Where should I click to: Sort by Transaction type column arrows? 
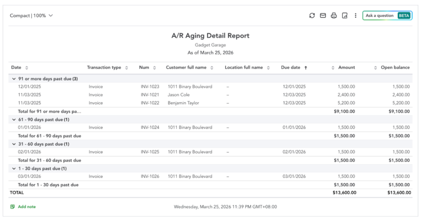126,68
